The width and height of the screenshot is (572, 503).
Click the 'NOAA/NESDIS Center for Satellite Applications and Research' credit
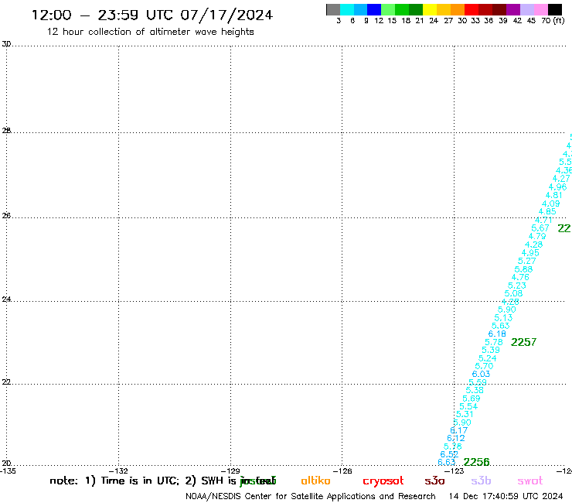point(311,497)
